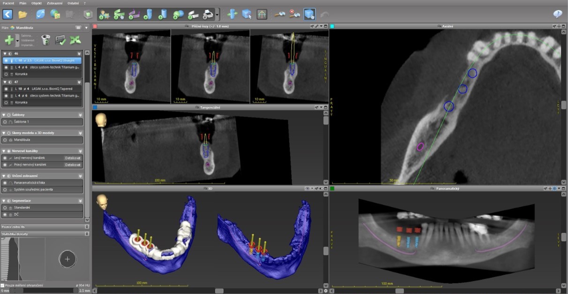Toggle 'Pouze měření ohraničení' checkbox
The width and height of the screenshot is (568, 294).
(3, 285)
